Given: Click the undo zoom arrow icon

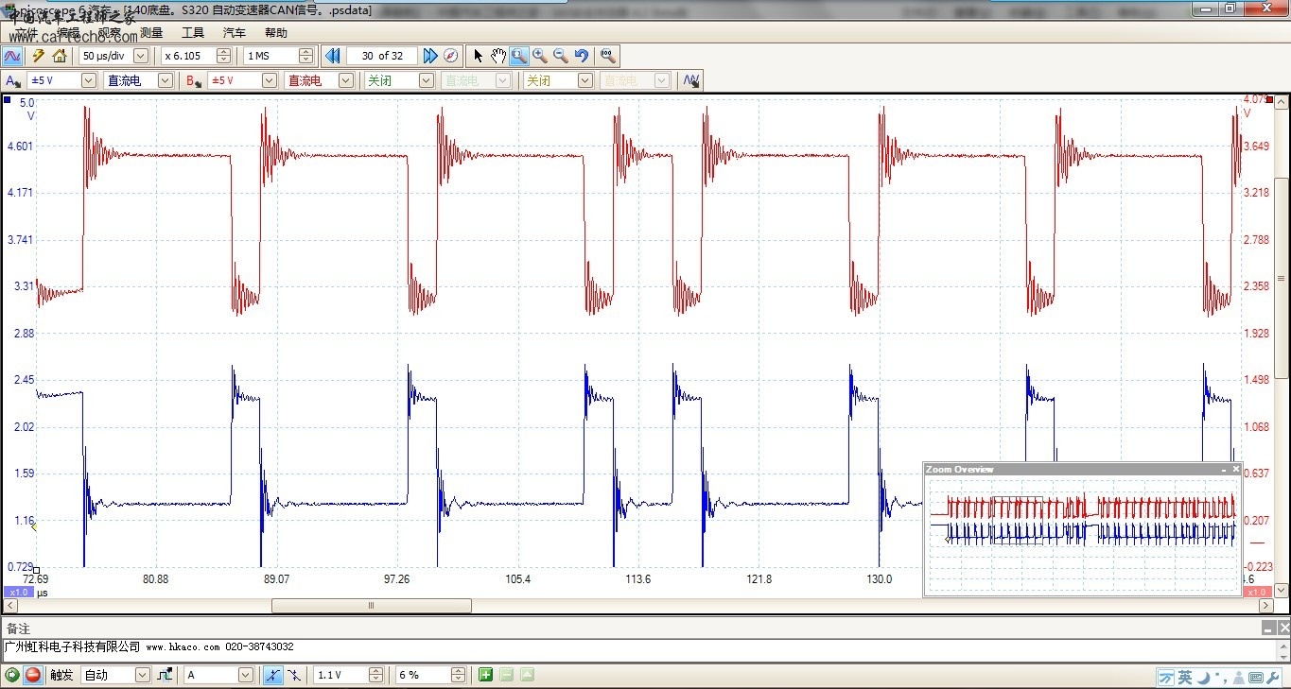Looking at the screenshot, I should [582, 56].
